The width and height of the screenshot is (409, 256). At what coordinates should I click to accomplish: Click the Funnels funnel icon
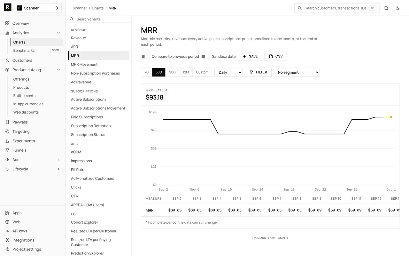(7, 150)
